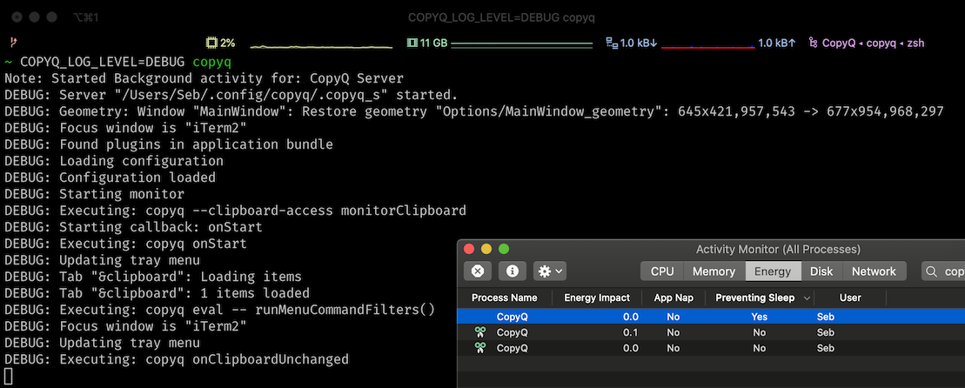Switch to the CPU tab

click(662, 271)
